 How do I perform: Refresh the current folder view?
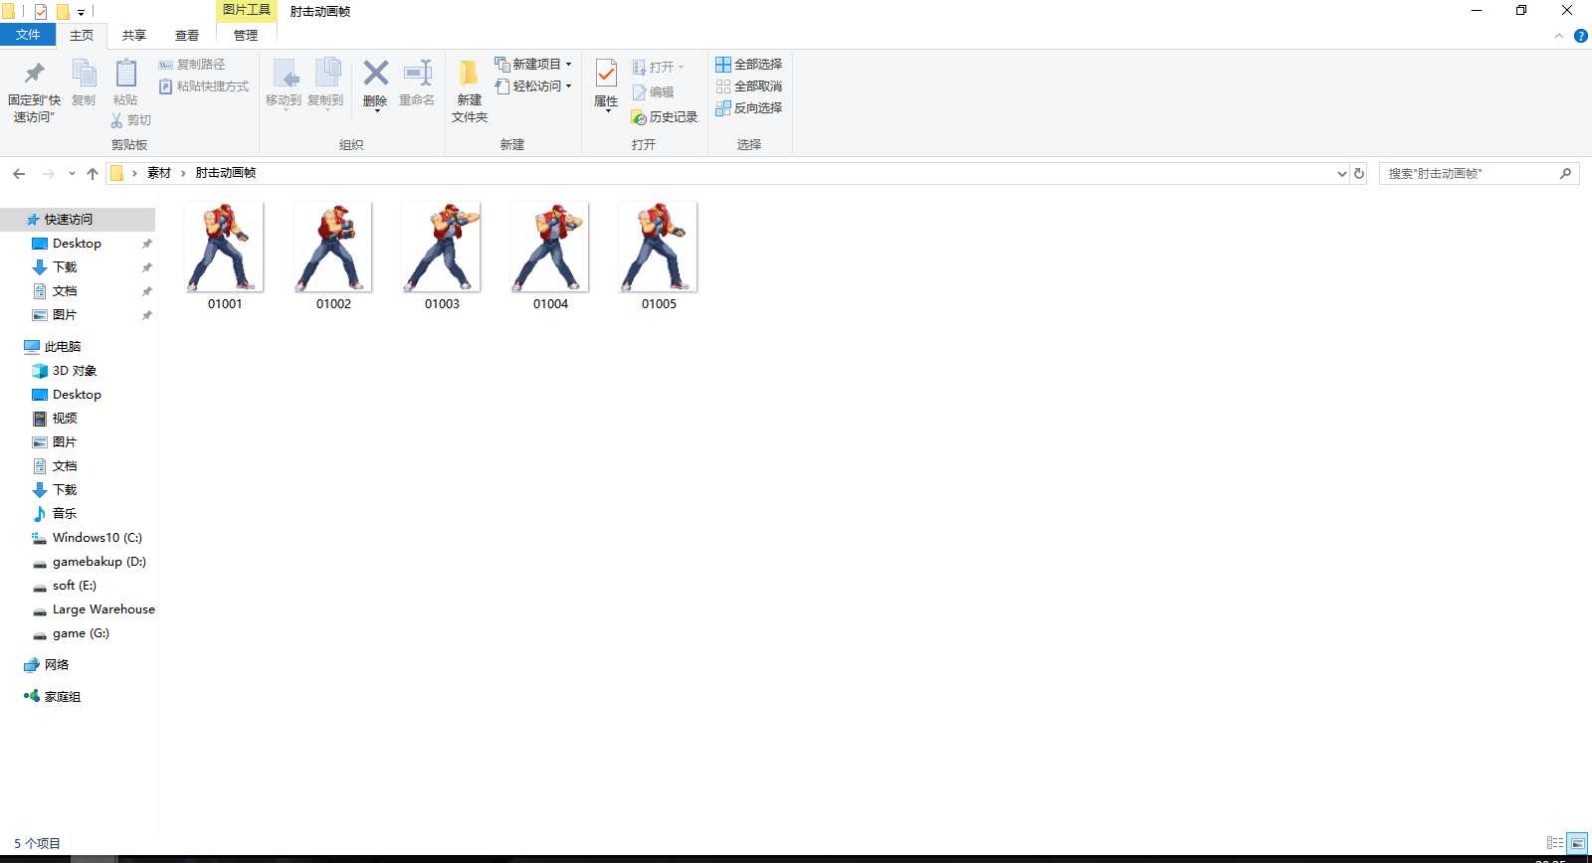(x=1359, y=173)
